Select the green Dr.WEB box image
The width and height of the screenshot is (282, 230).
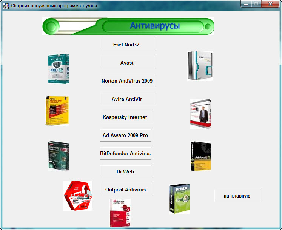click(x=179, y=199)
